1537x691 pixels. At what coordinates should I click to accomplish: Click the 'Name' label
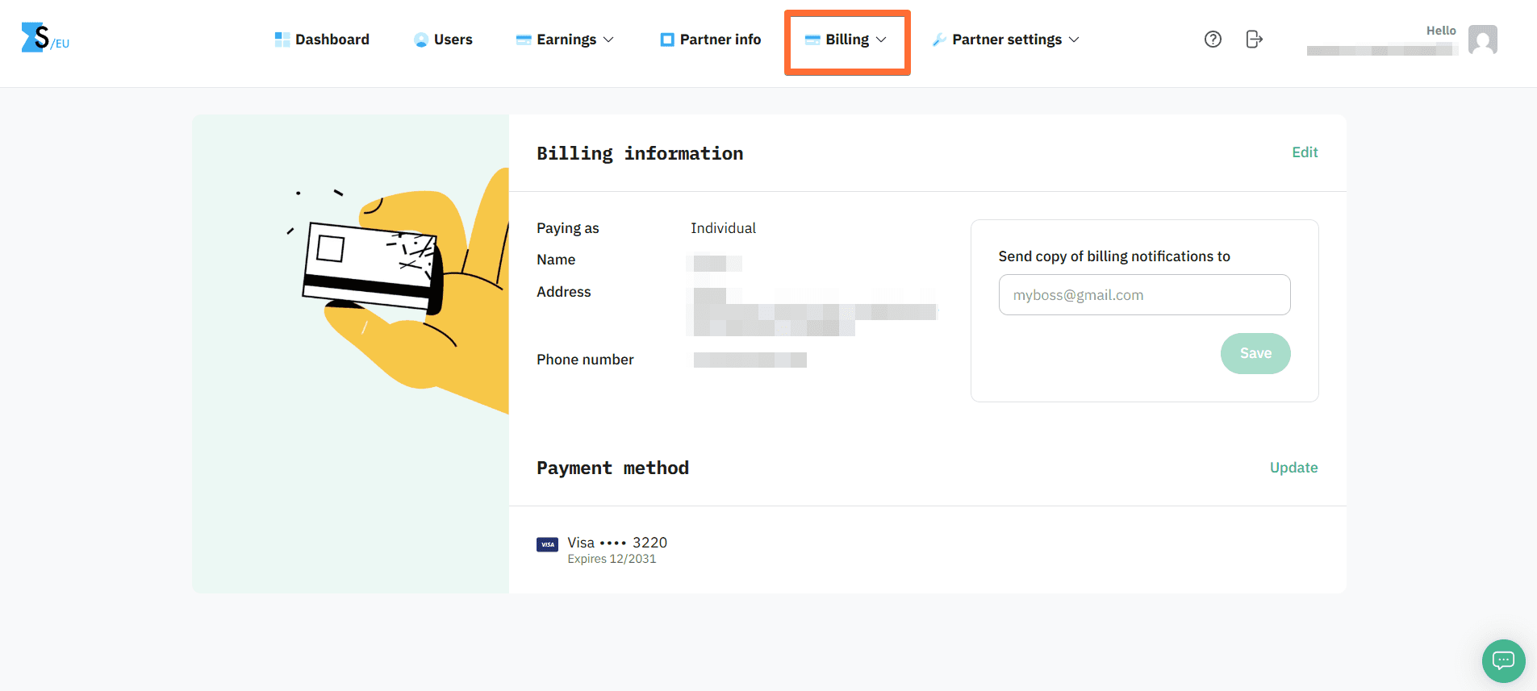556,260
